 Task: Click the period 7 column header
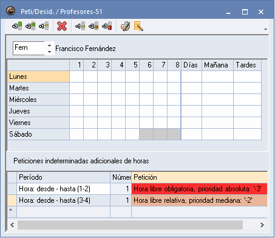[160, 65]
